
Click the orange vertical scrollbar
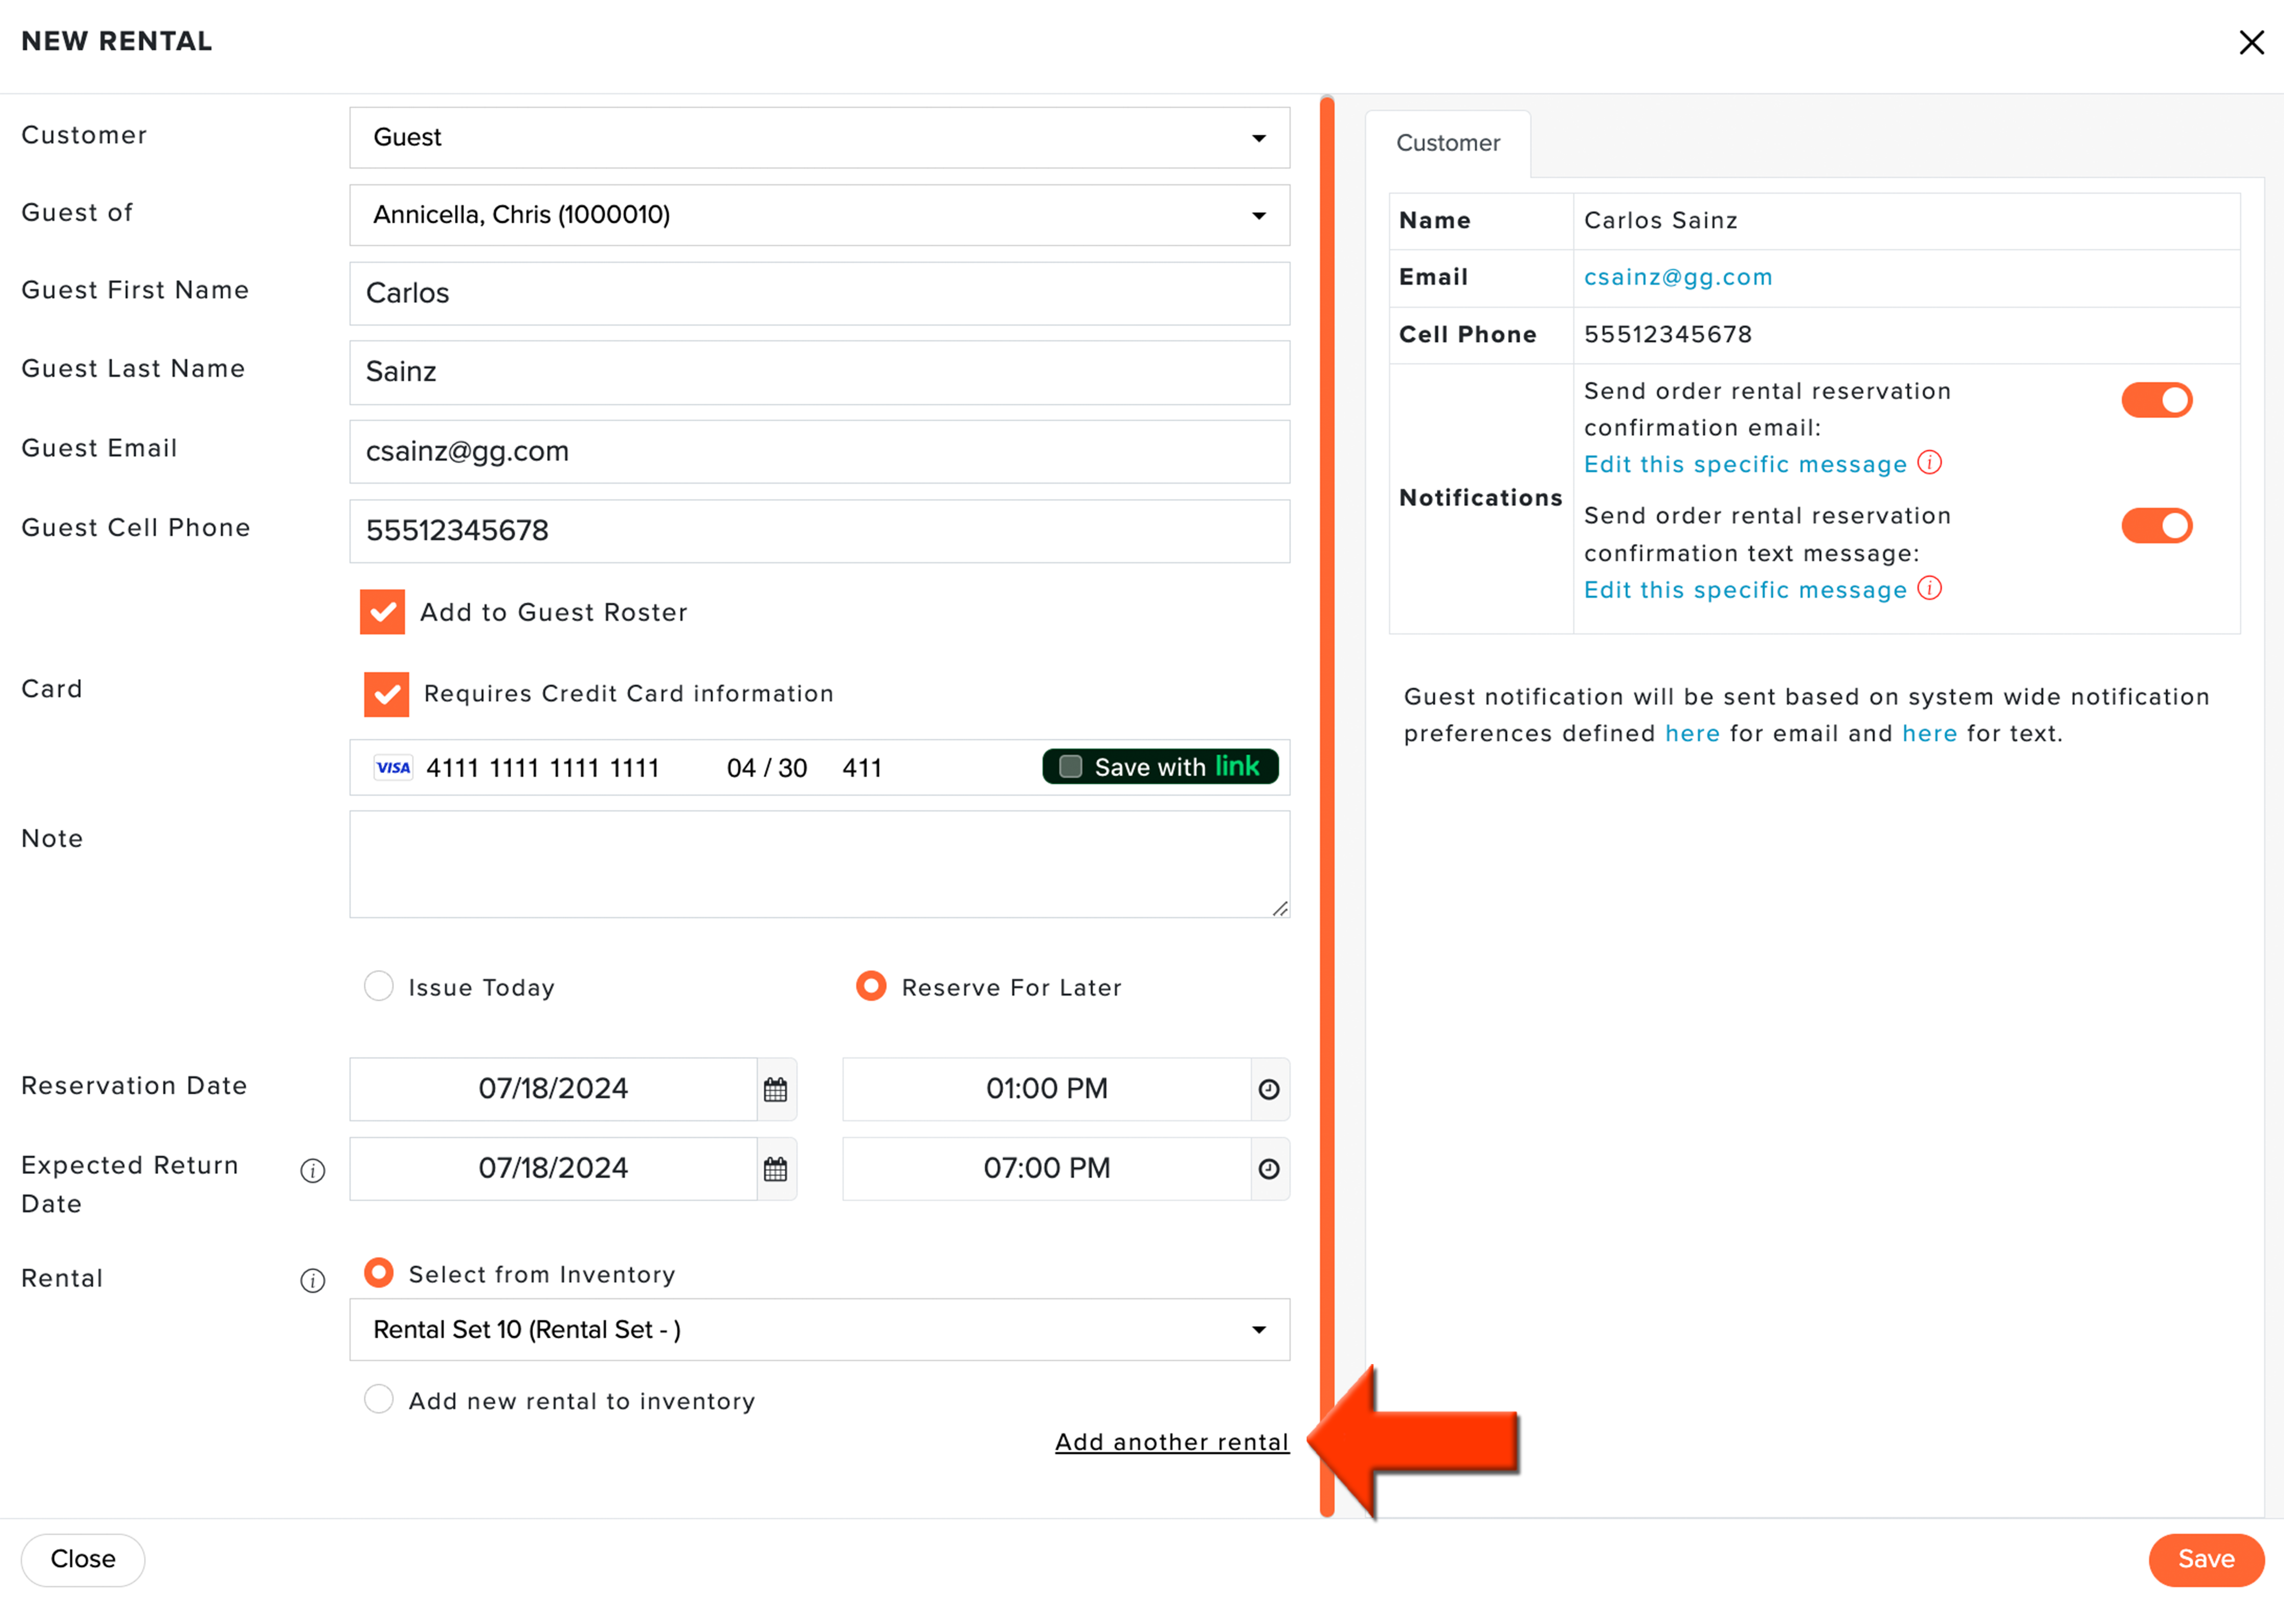1327,806
